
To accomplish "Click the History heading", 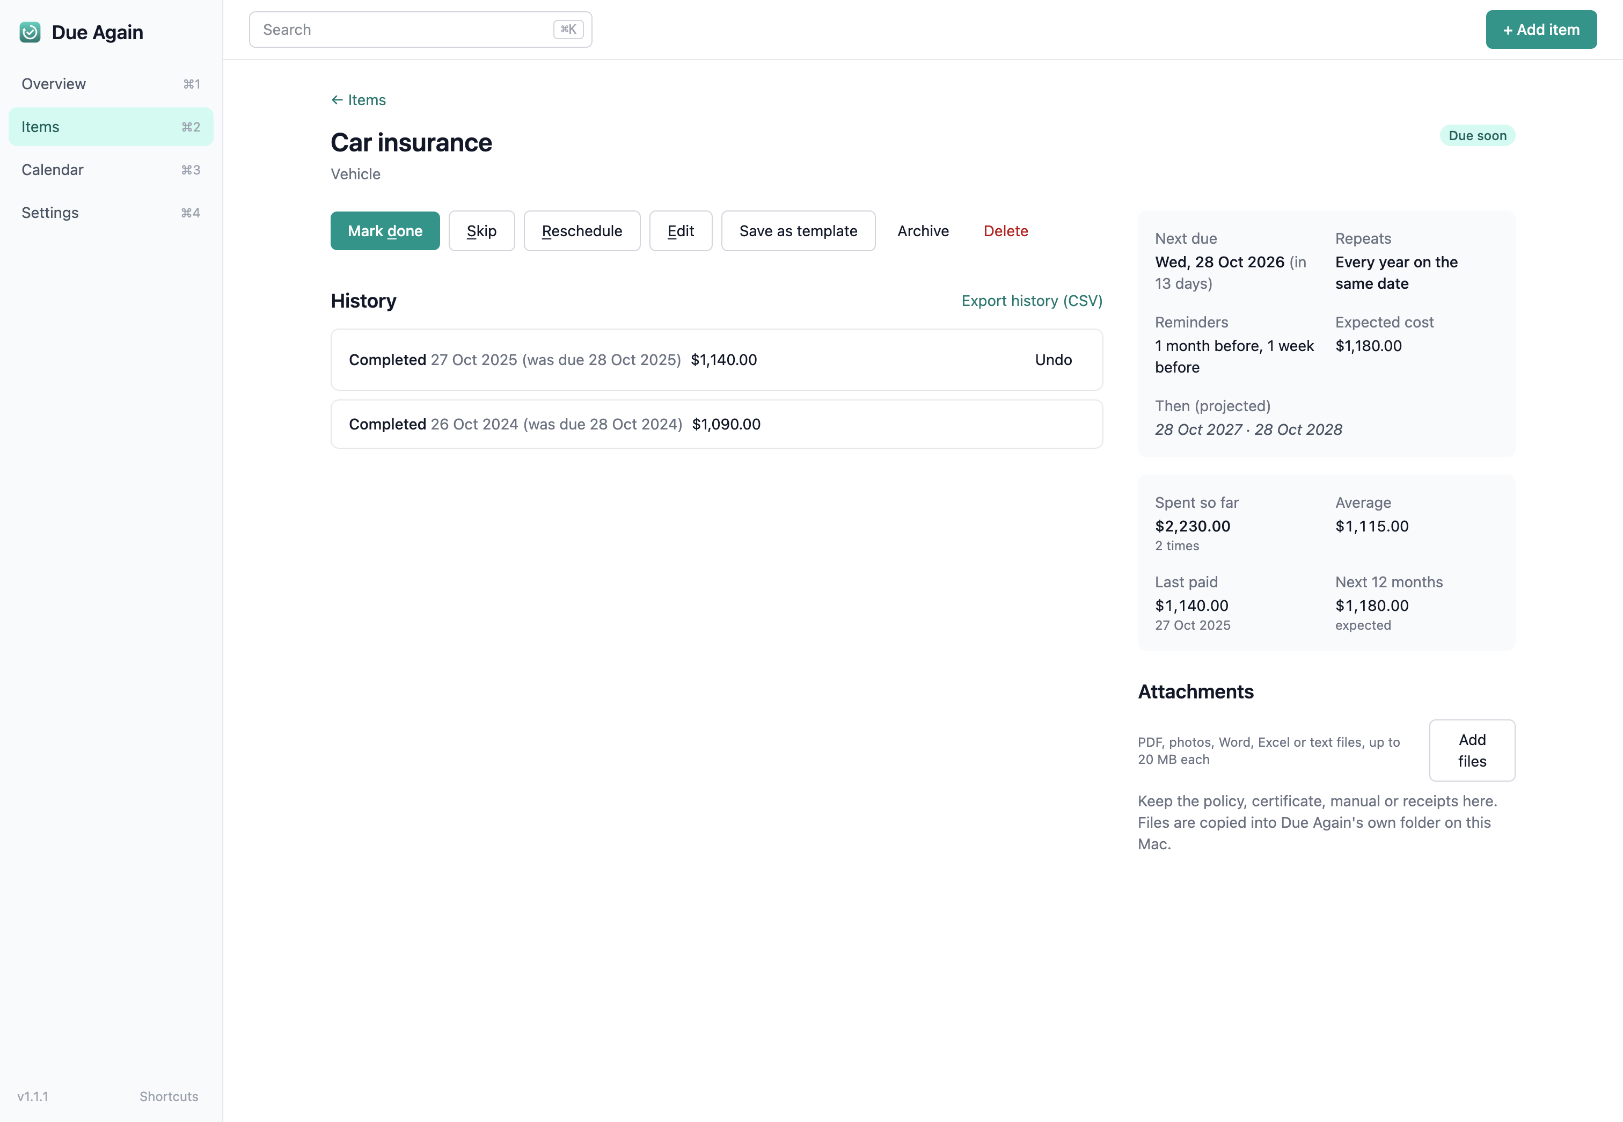I will [x=363, y=301].
